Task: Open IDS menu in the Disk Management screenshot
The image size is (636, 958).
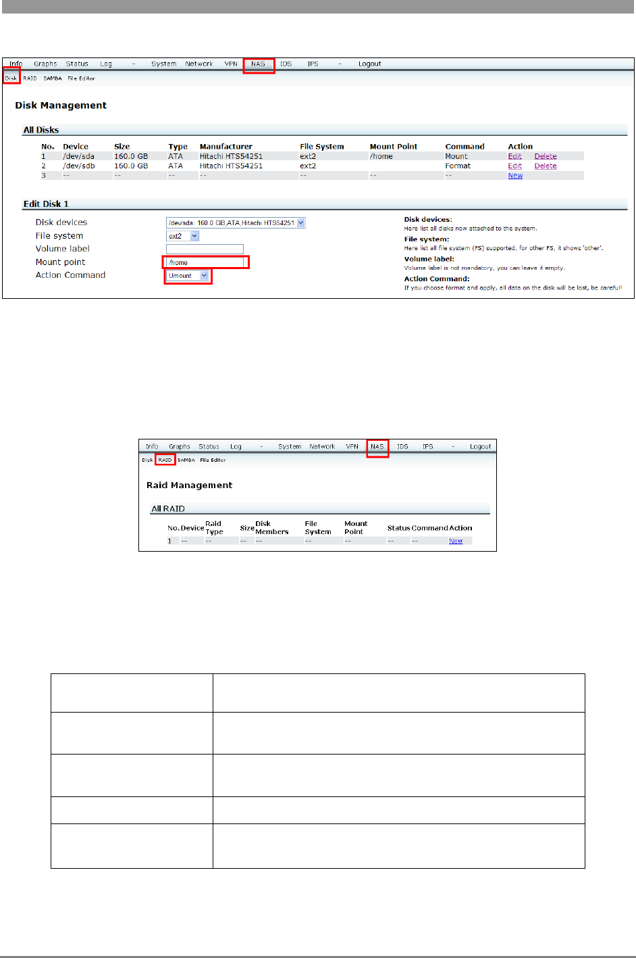Action: (x=286, y=64)
